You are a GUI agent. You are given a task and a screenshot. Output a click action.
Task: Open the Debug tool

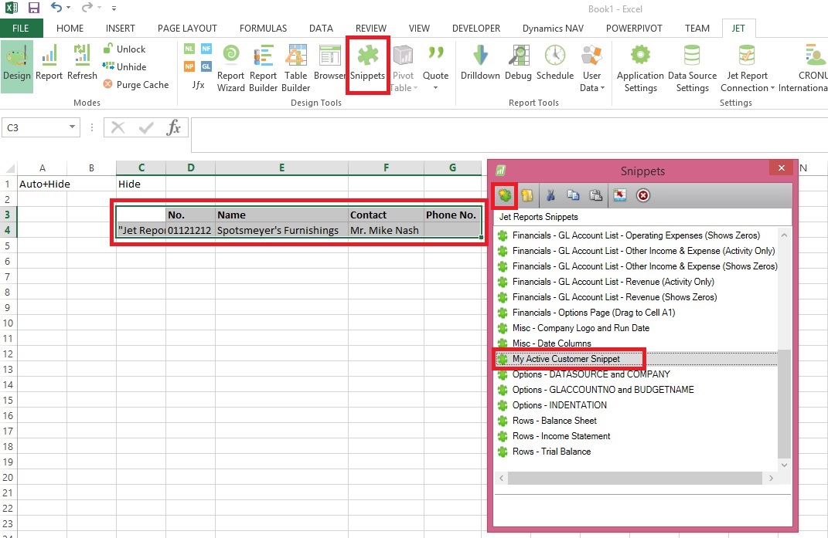coord(518,64)
